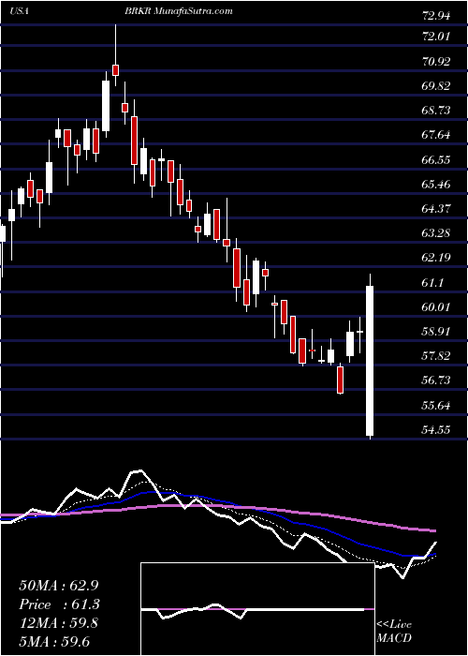The height and width of the screenshot is (656, 468).
Task: Click the 50MA : 62.9 reading
Action: 59,586
